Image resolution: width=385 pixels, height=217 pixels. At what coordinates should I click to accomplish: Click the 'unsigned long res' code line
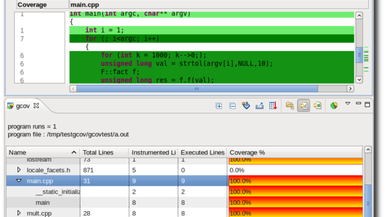click(x=212, y=80)
